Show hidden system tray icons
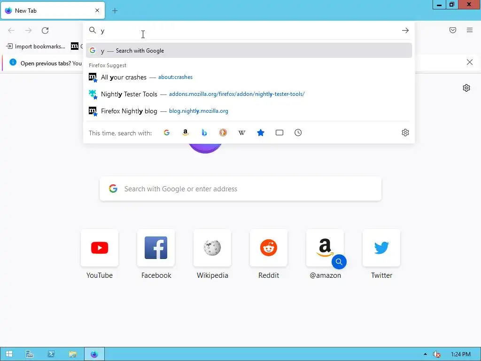Image resolution: width=481 pixels, height=361 pixels. click(425, 354)
